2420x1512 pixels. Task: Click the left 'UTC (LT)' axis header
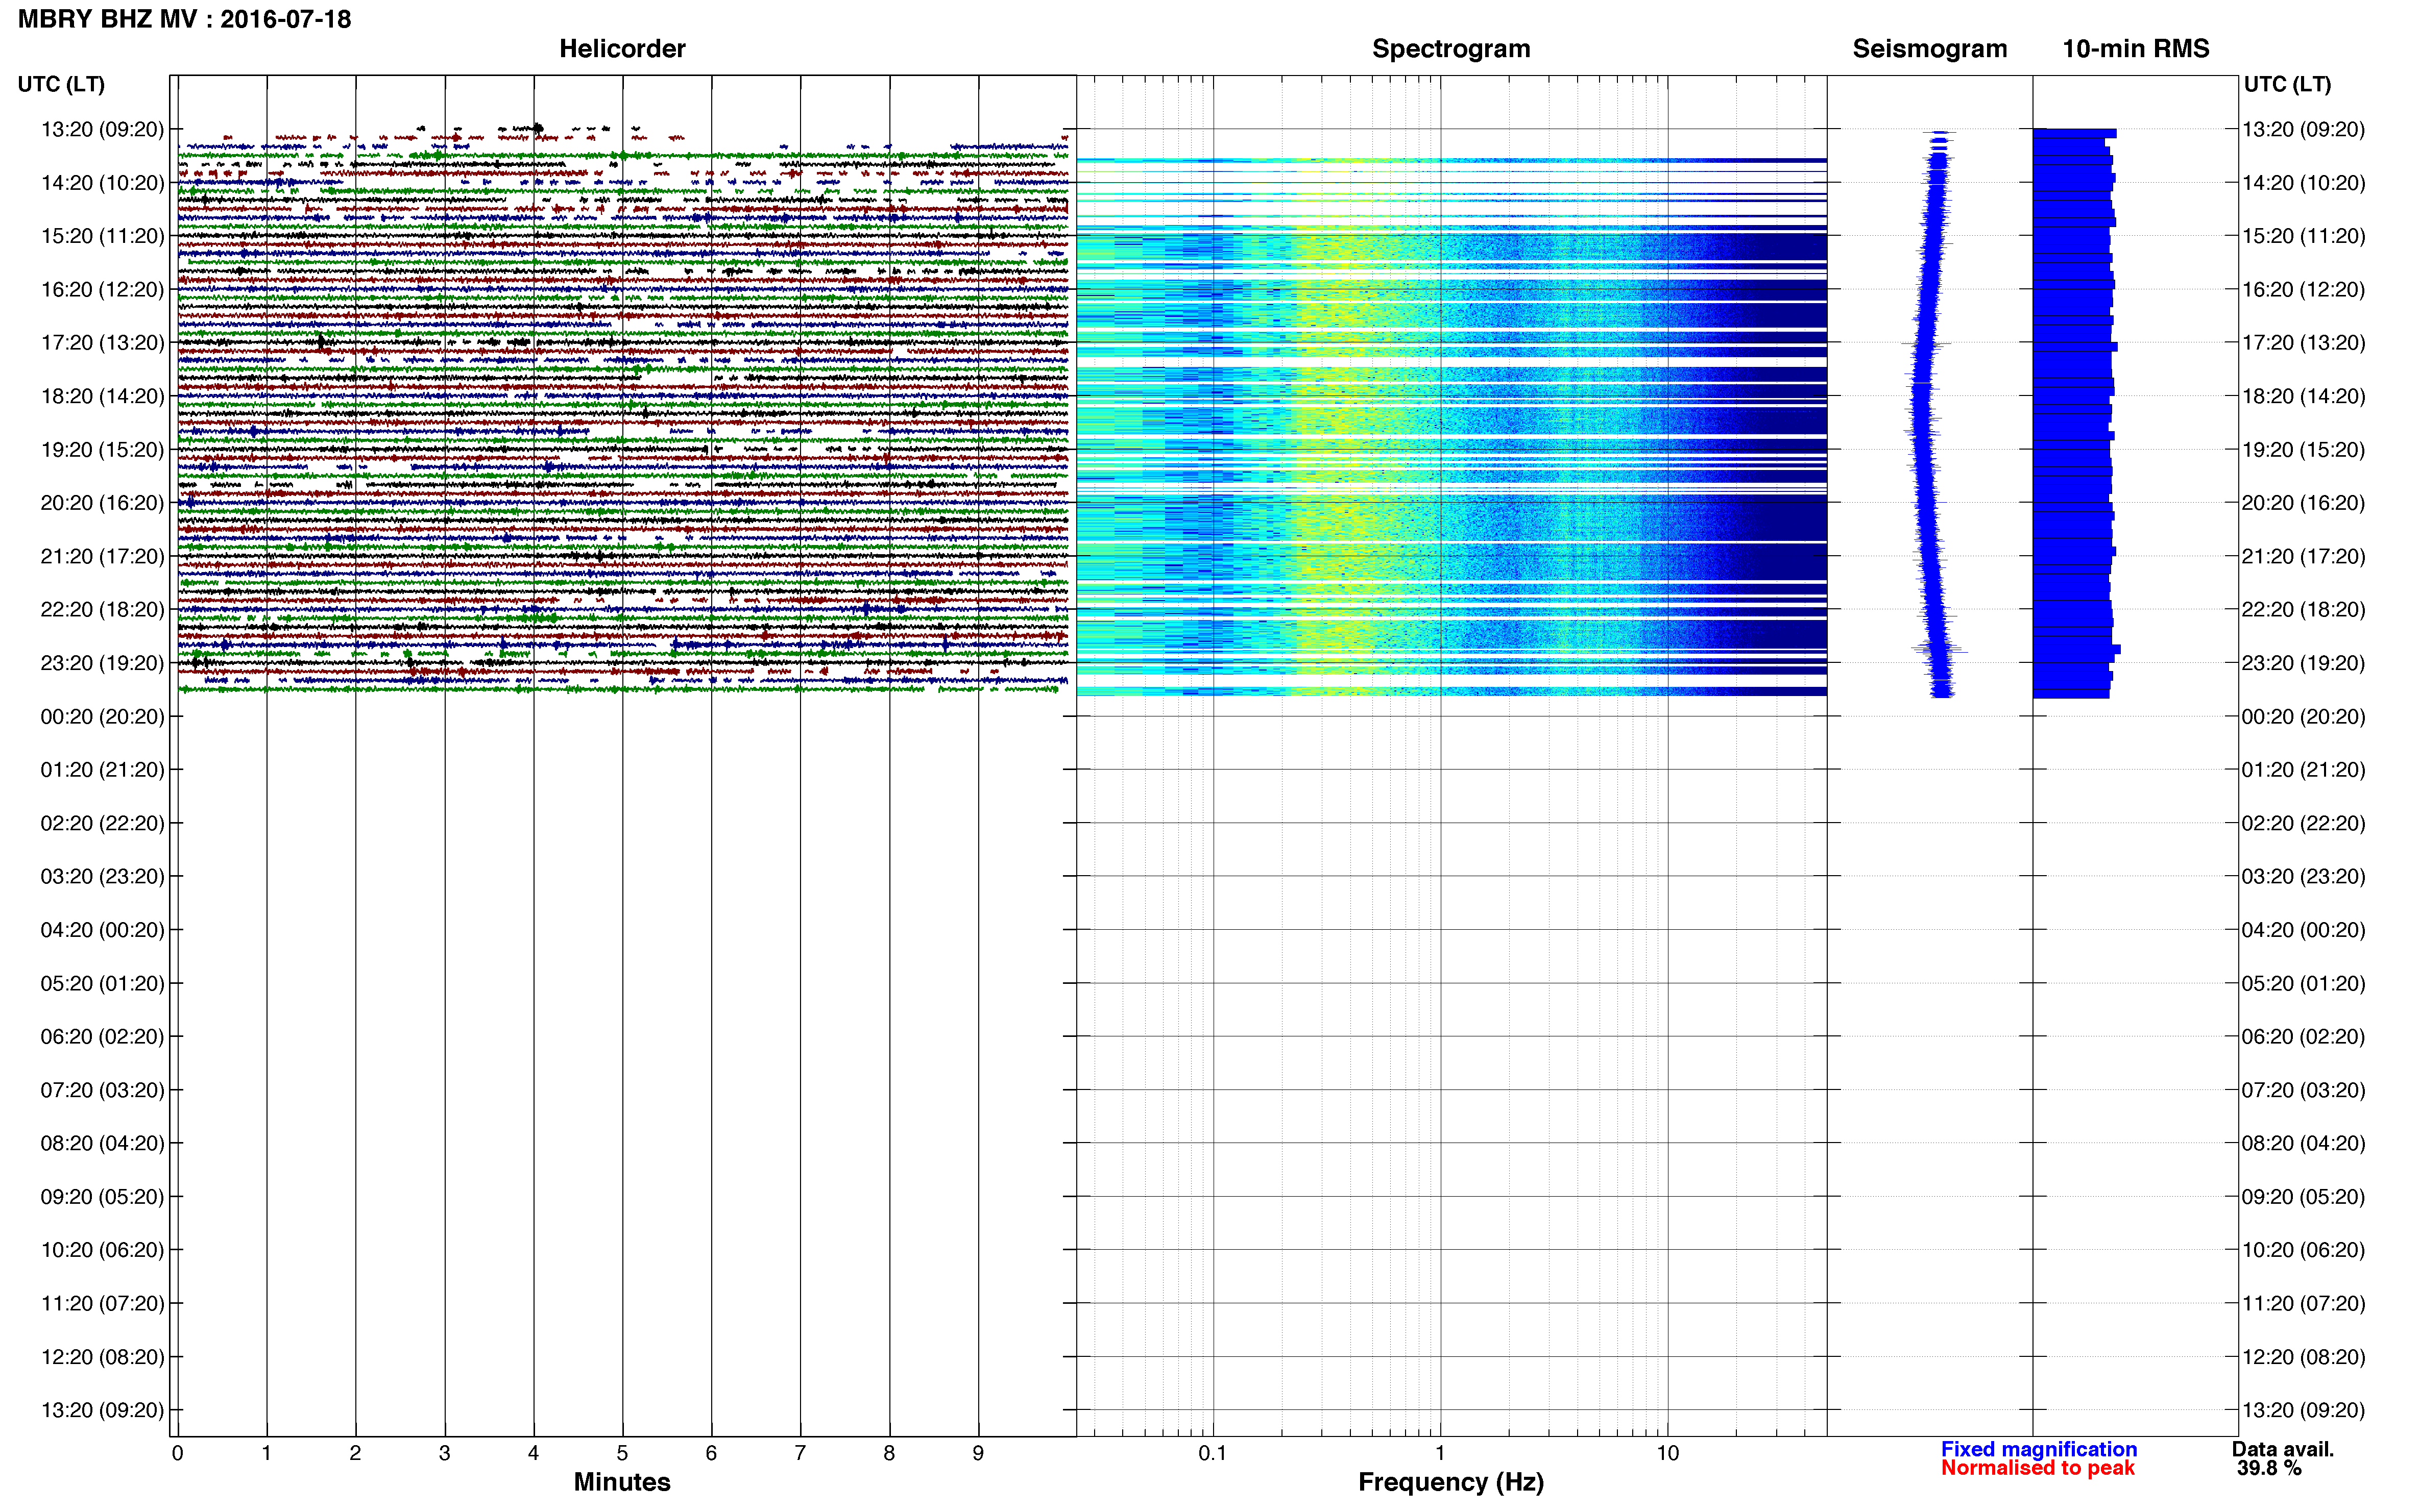(61, 84)
